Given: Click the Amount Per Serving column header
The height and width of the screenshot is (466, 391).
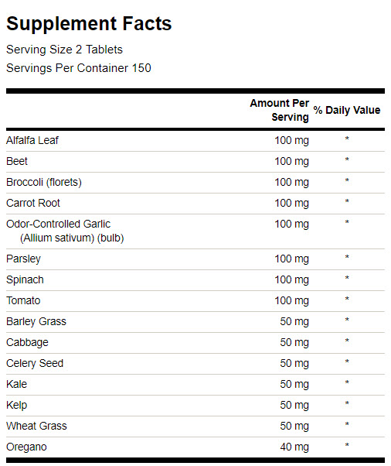Looking at the screenshot, I should click(279, 110).
